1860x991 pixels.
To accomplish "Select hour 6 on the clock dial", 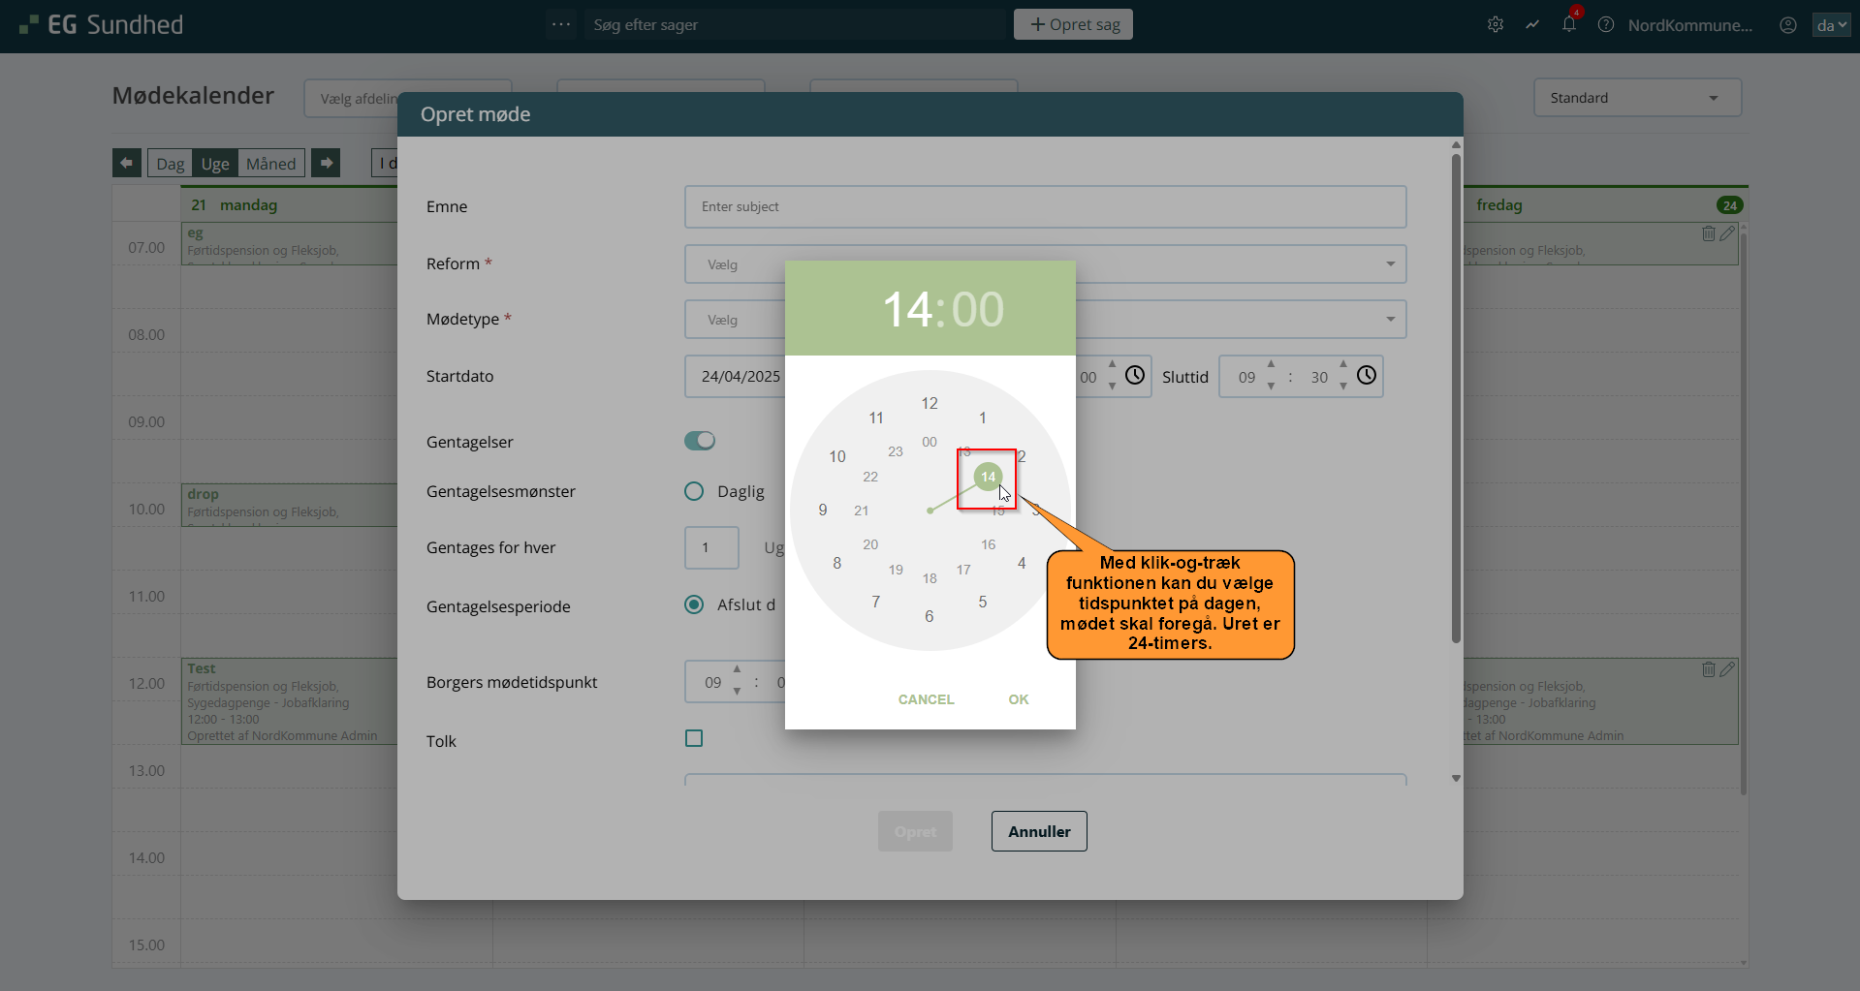I will [x=929, y=616].
